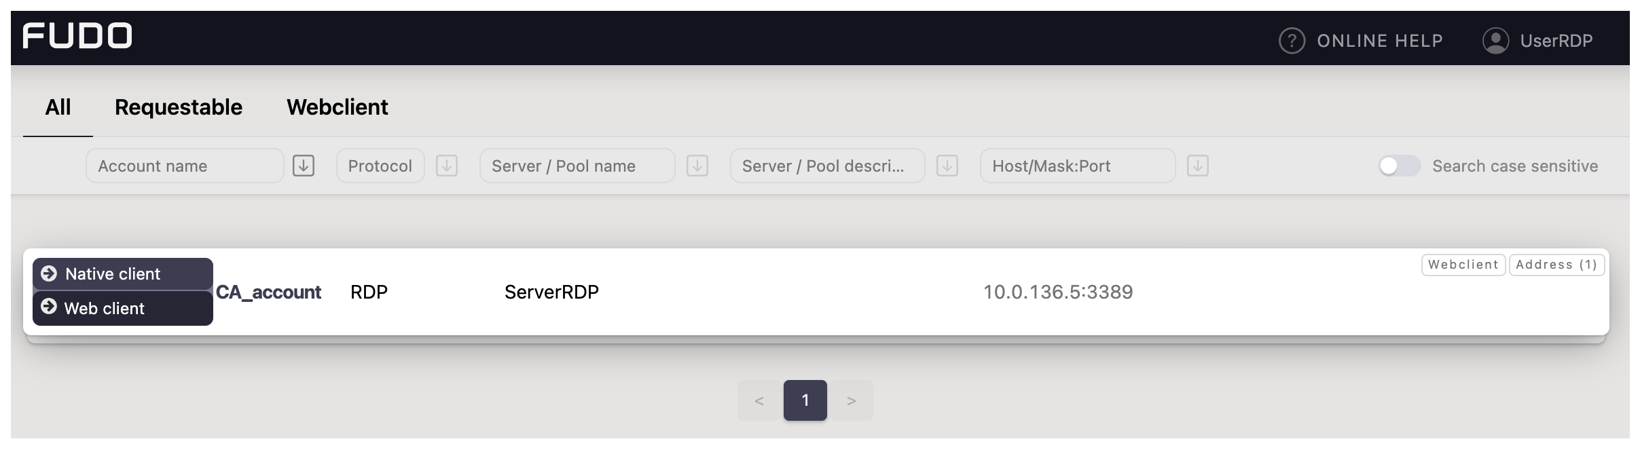The width and height of the screenshot is (1640, 454).
Task: Click the Native client arrow icon
Action: point(49,273)
